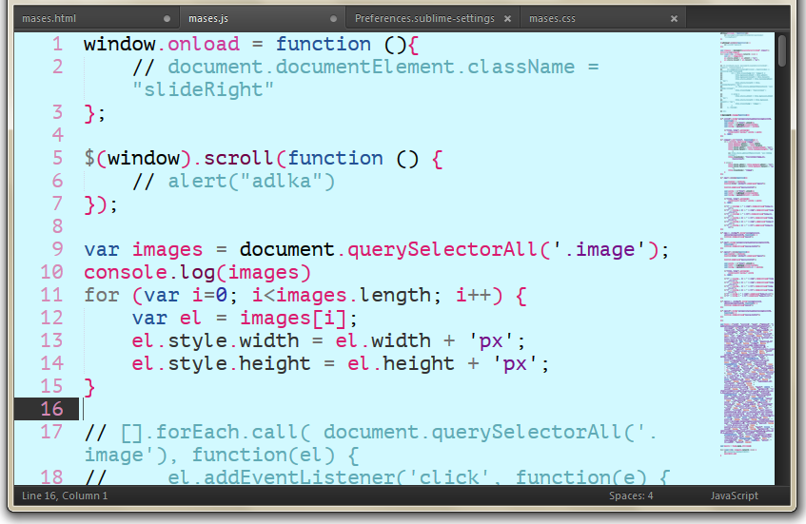Click unsaved dot on mases.html tab
This screenshot has width=806, height=524.
[x=167, y=18]
